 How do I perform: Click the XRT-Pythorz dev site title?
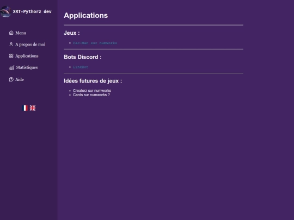pyautogui.click(x=32, y=11)
